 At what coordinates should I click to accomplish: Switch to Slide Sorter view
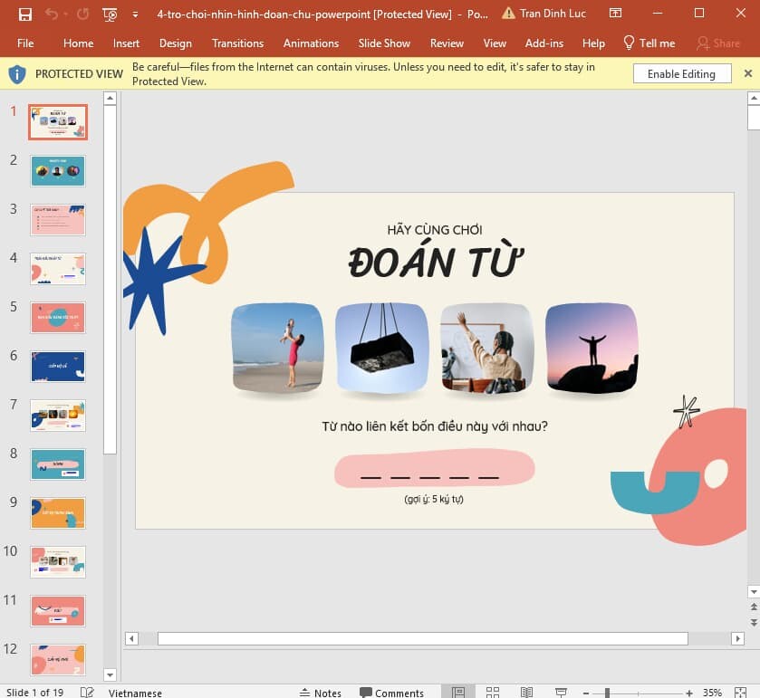(493, 692)
